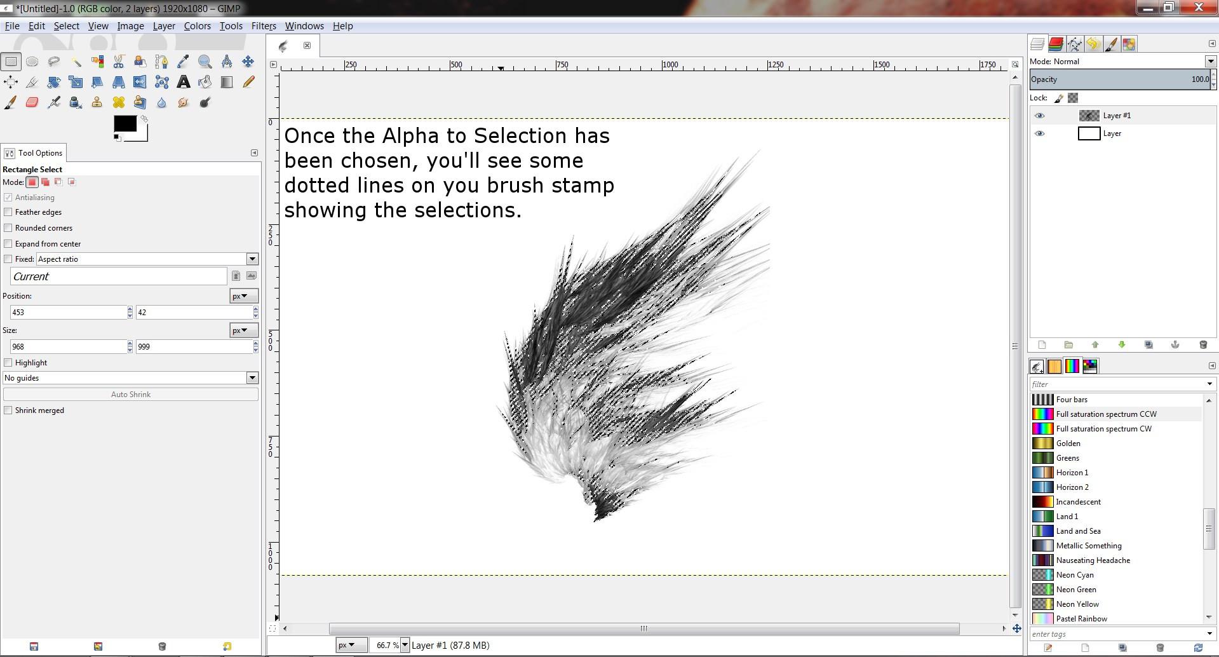This screenshot has width=1219, height=657.
Task: Select the Free Select lasso tool
Action: (x=54, y=62)
